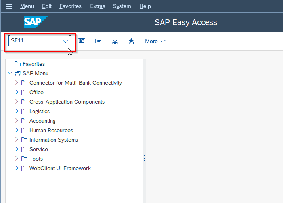Open the transaction code dropdown arrow
The width and height of the screenshot is (283, 203).
[65, 42]
